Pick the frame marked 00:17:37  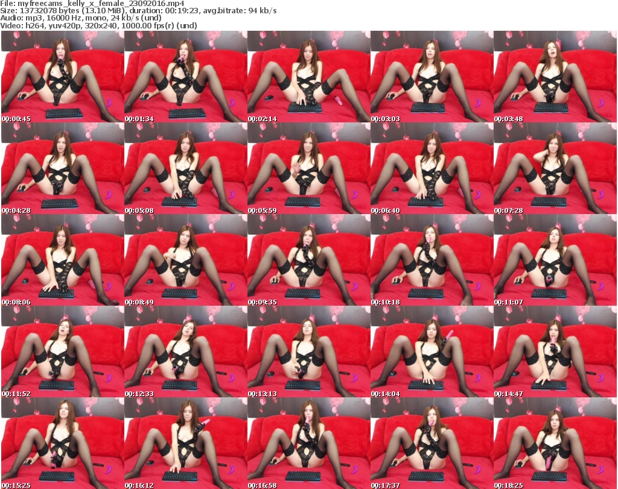click(432, 443)
